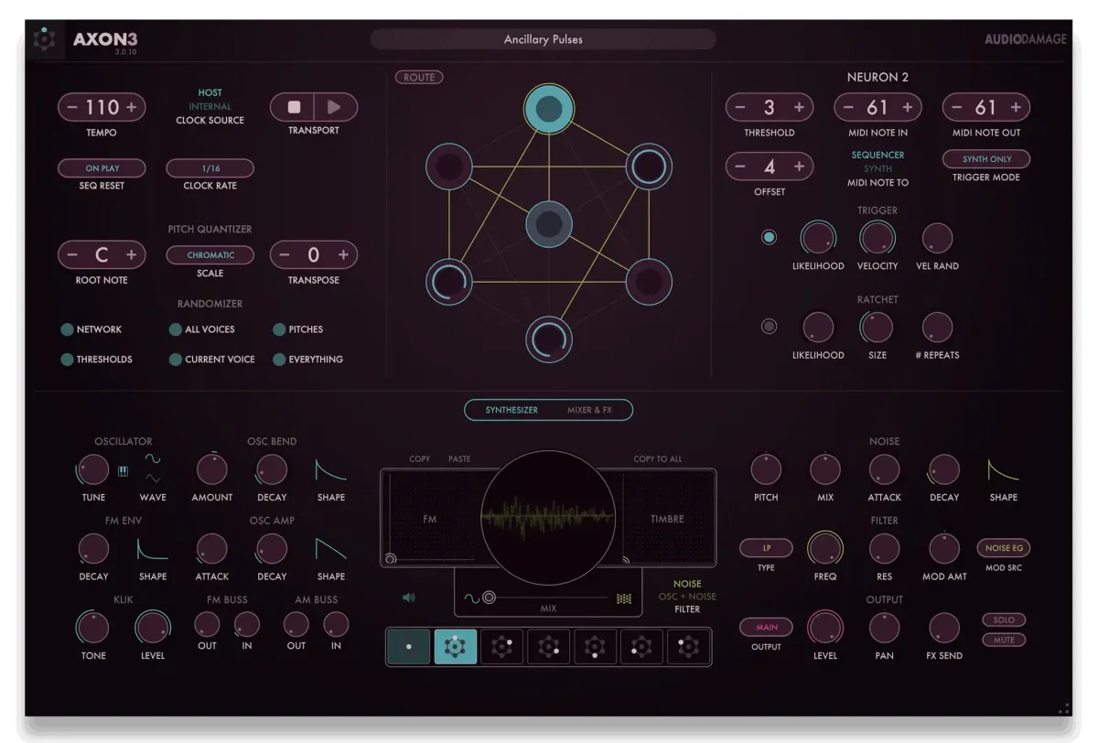1098x743 pixels.
Task: Open the Main output dropdown
Action: (766, 628)
